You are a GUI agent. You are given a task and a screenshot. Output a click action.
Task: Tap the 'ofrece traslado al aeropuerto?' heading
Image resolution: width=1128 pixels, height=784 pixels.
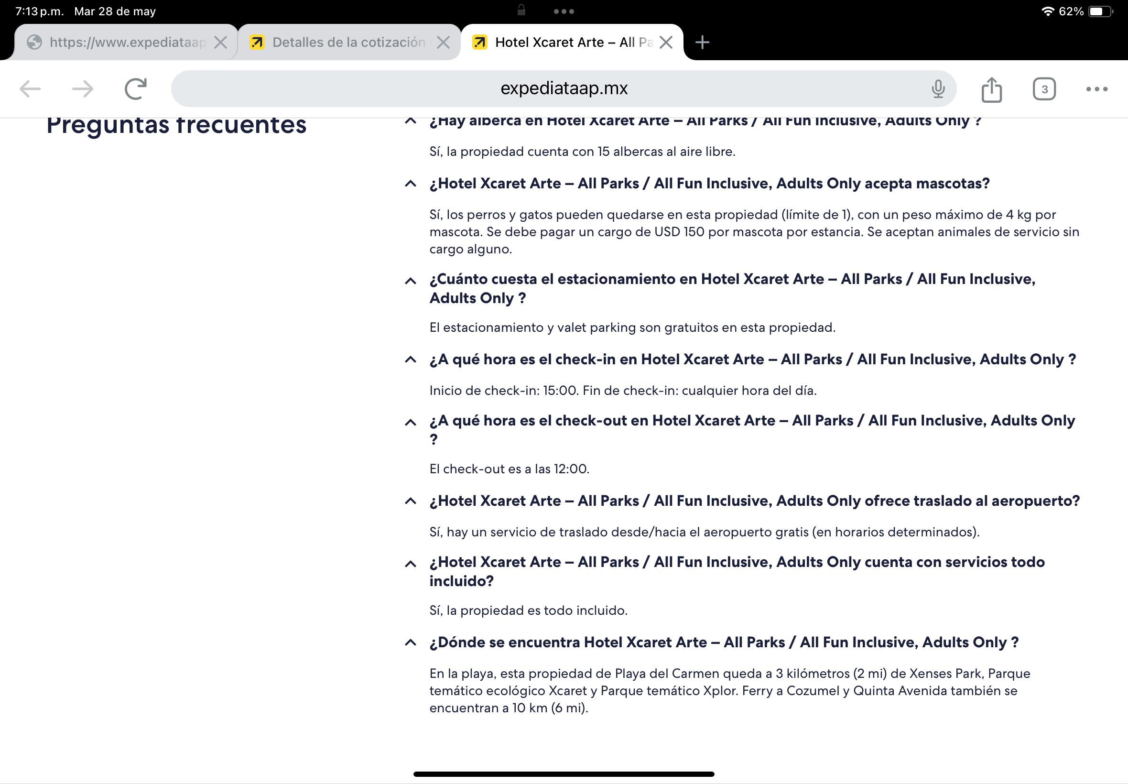(755, 501)
